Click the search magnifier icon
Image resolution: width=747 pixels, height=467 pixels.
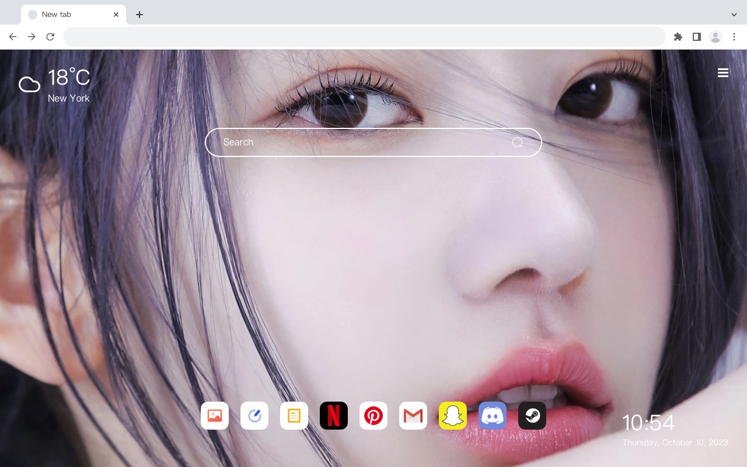tap(518, 142)
